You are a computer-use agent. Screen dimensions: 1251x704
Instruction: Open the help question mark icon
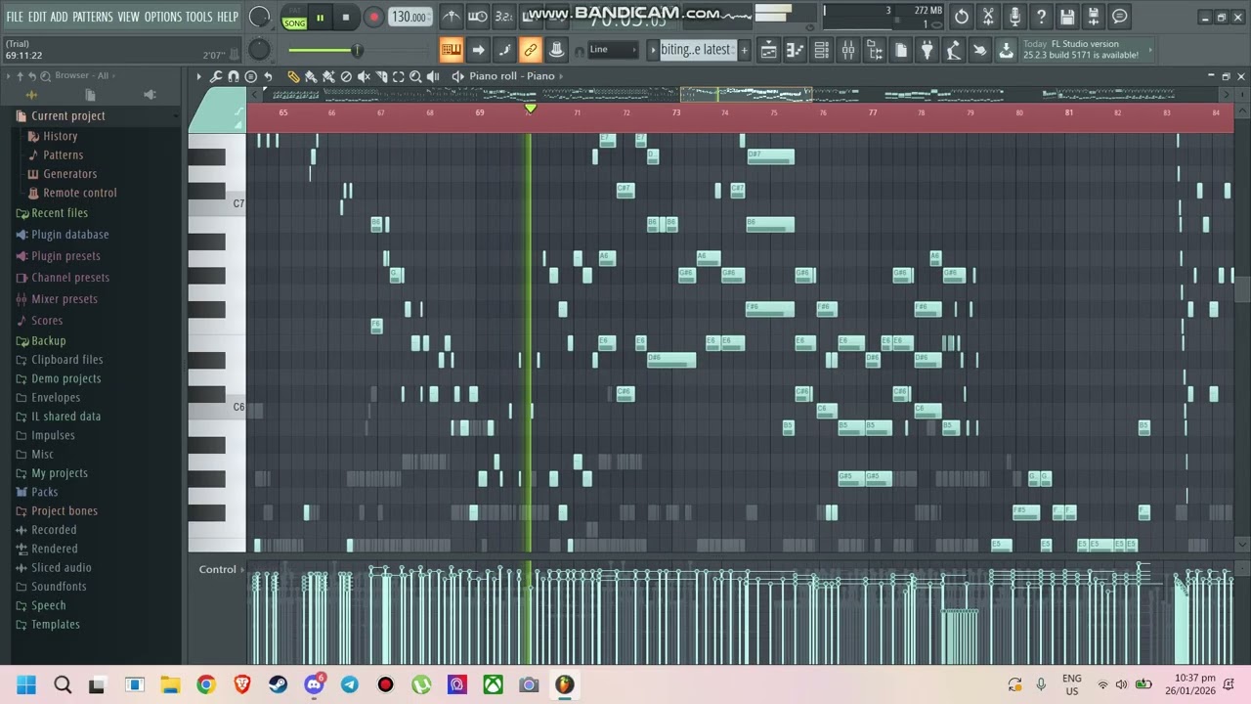[x=1041, y=17]
